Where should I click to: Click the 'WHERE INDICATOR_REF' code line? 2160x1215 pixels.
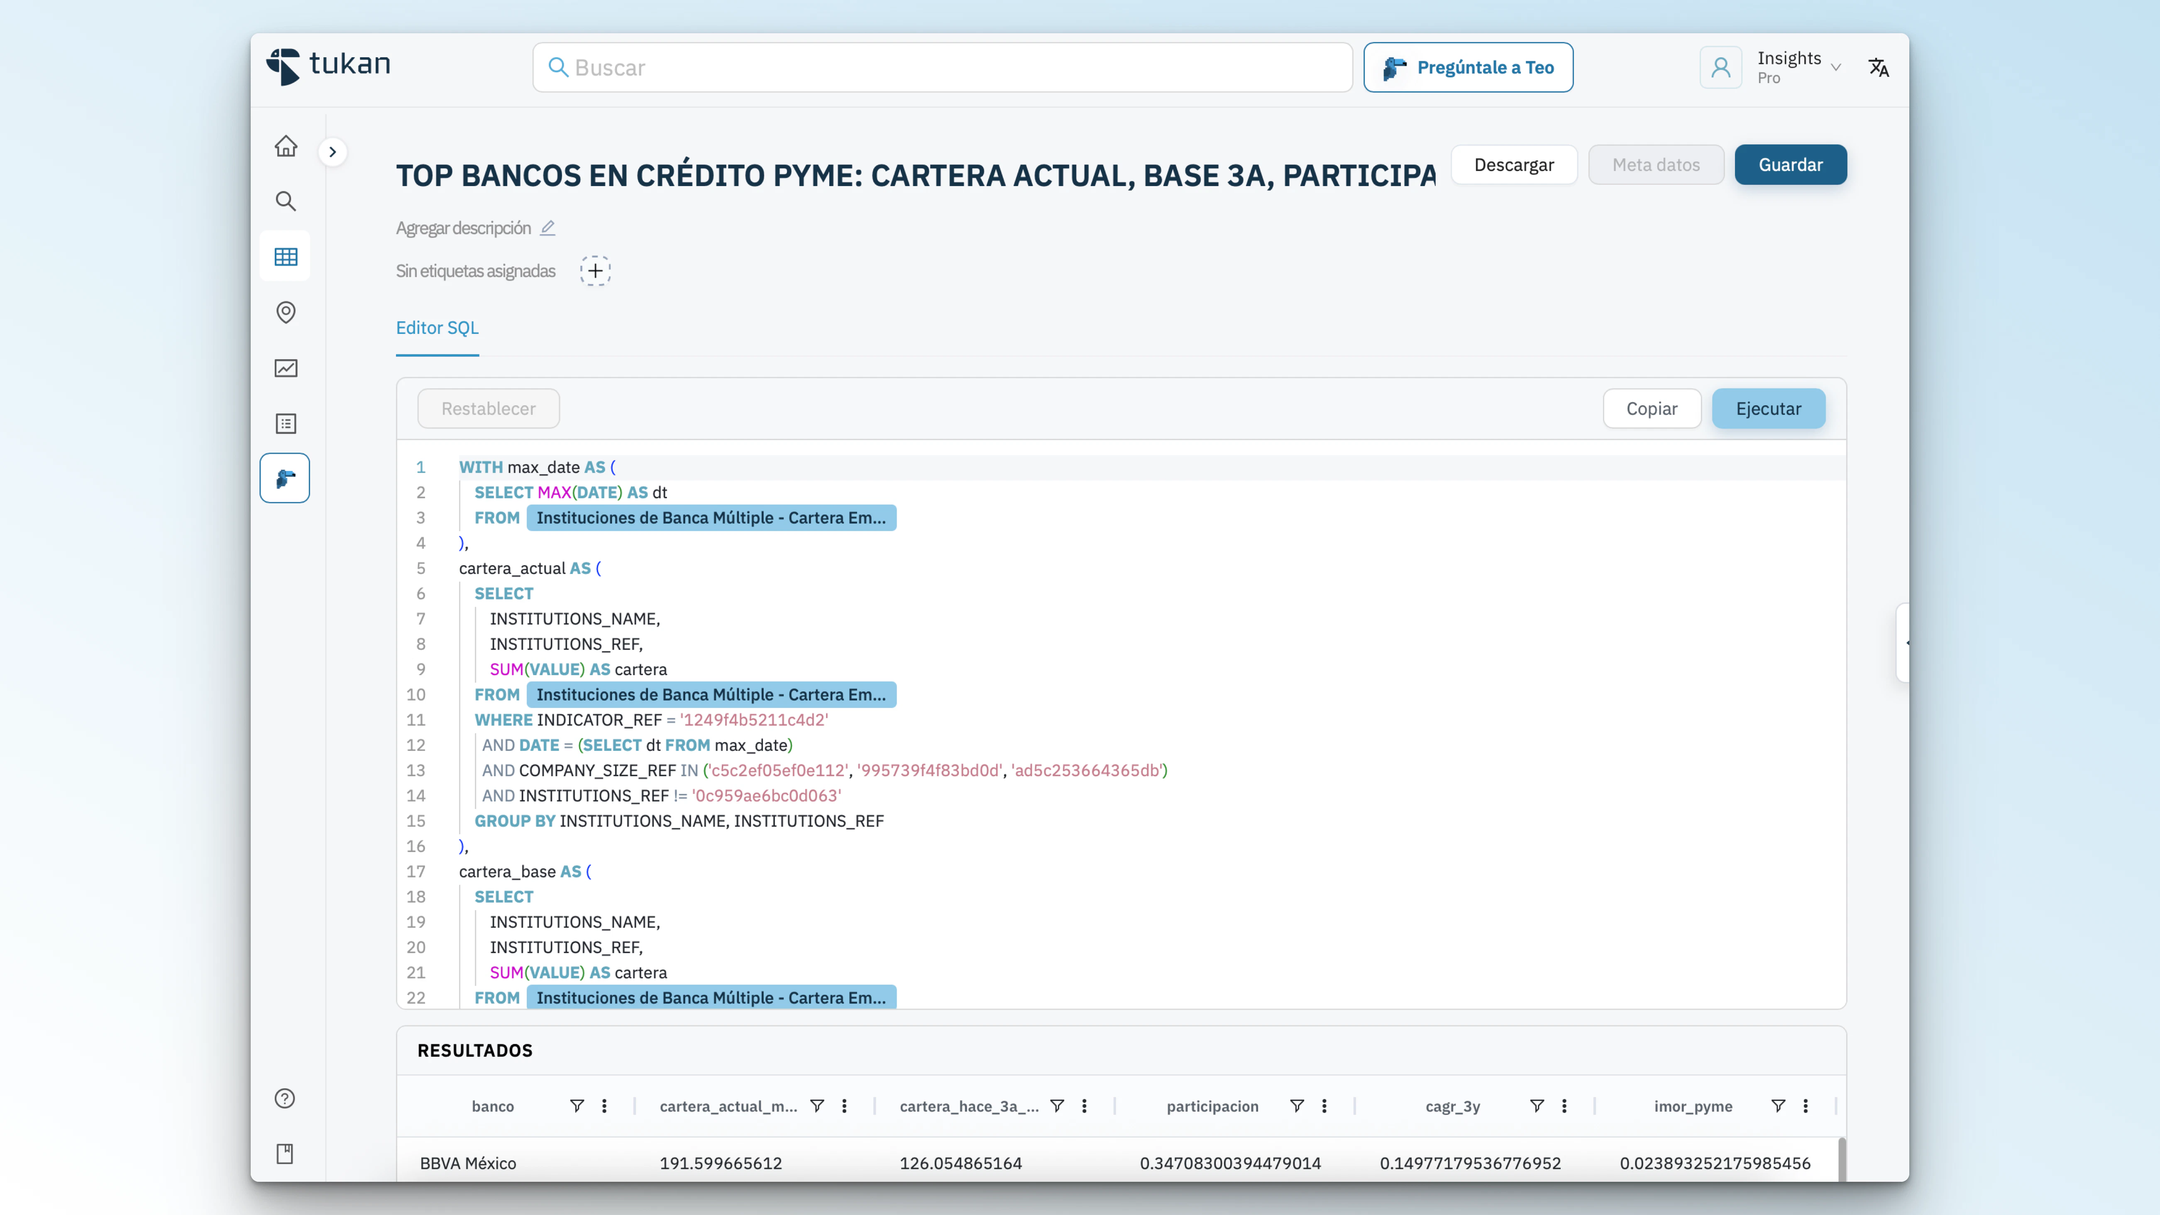click(x=652, y=720)
